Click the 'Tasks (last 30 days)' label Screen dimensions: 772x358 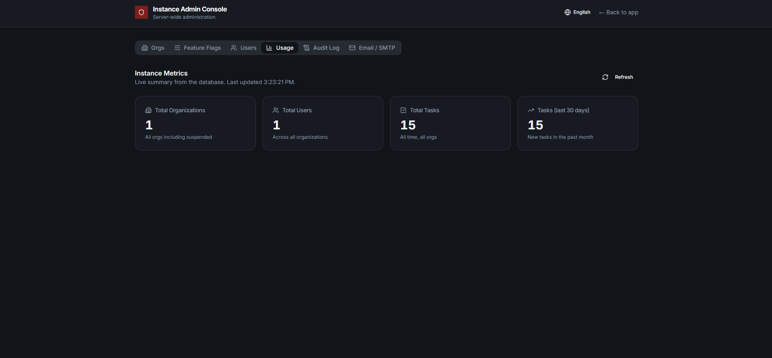pyautogui.click(x=563, y=110)
